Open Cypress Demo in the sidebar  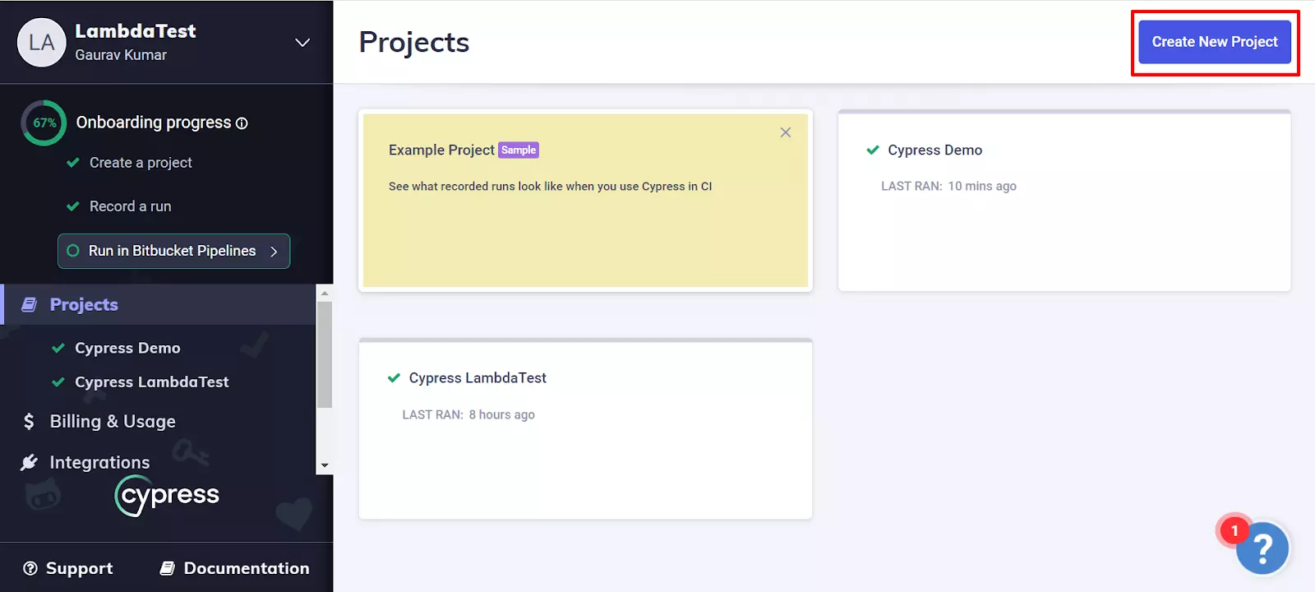pos(127,349)
